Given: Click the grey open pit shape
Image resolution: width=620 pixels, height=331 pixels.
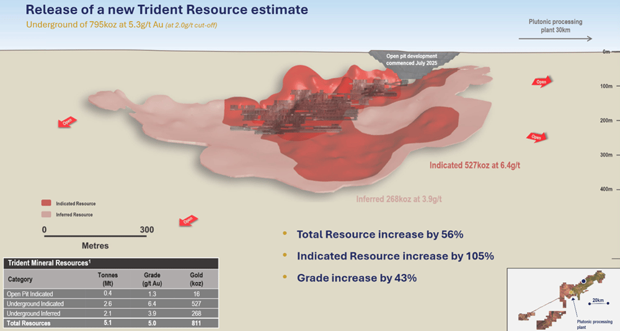Looking at the screenshot, I should click(x=414, y=65).
